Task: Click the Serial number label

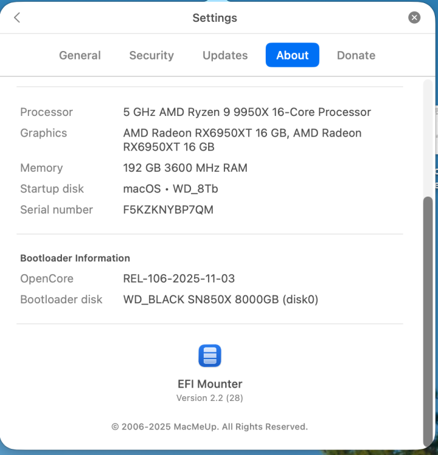Action: [56, 209]
